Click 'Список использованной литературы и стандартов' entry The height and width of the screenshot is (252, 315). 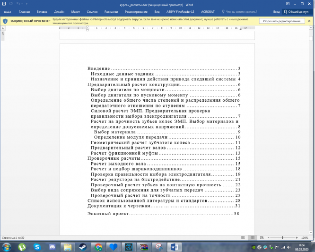(x=147, y=200)
